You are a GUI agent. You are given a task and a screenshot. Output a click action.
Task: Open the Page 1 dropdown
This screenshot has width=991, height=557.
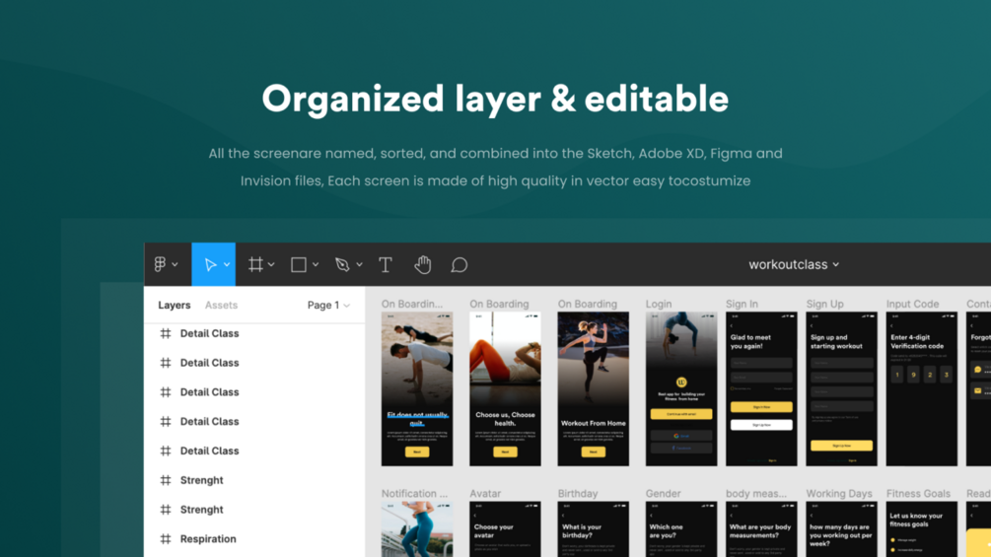[x=328, y=305]
